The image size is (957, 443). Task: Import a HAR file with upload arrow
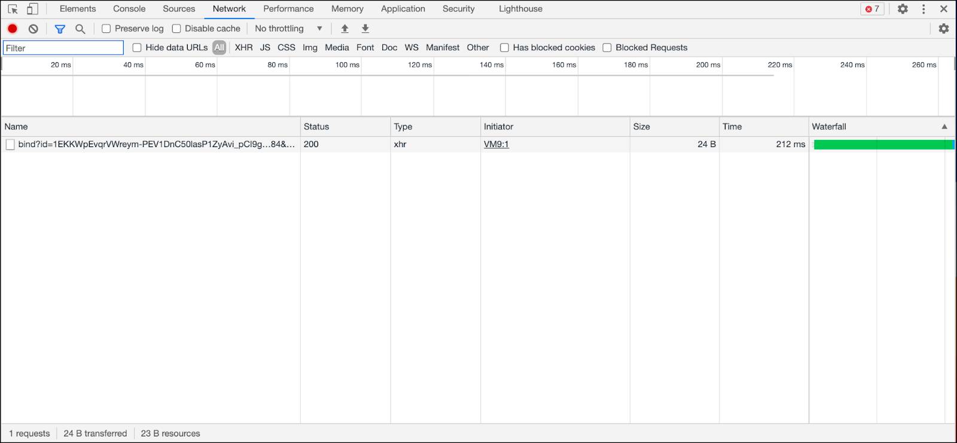click(x=345, y=29)
